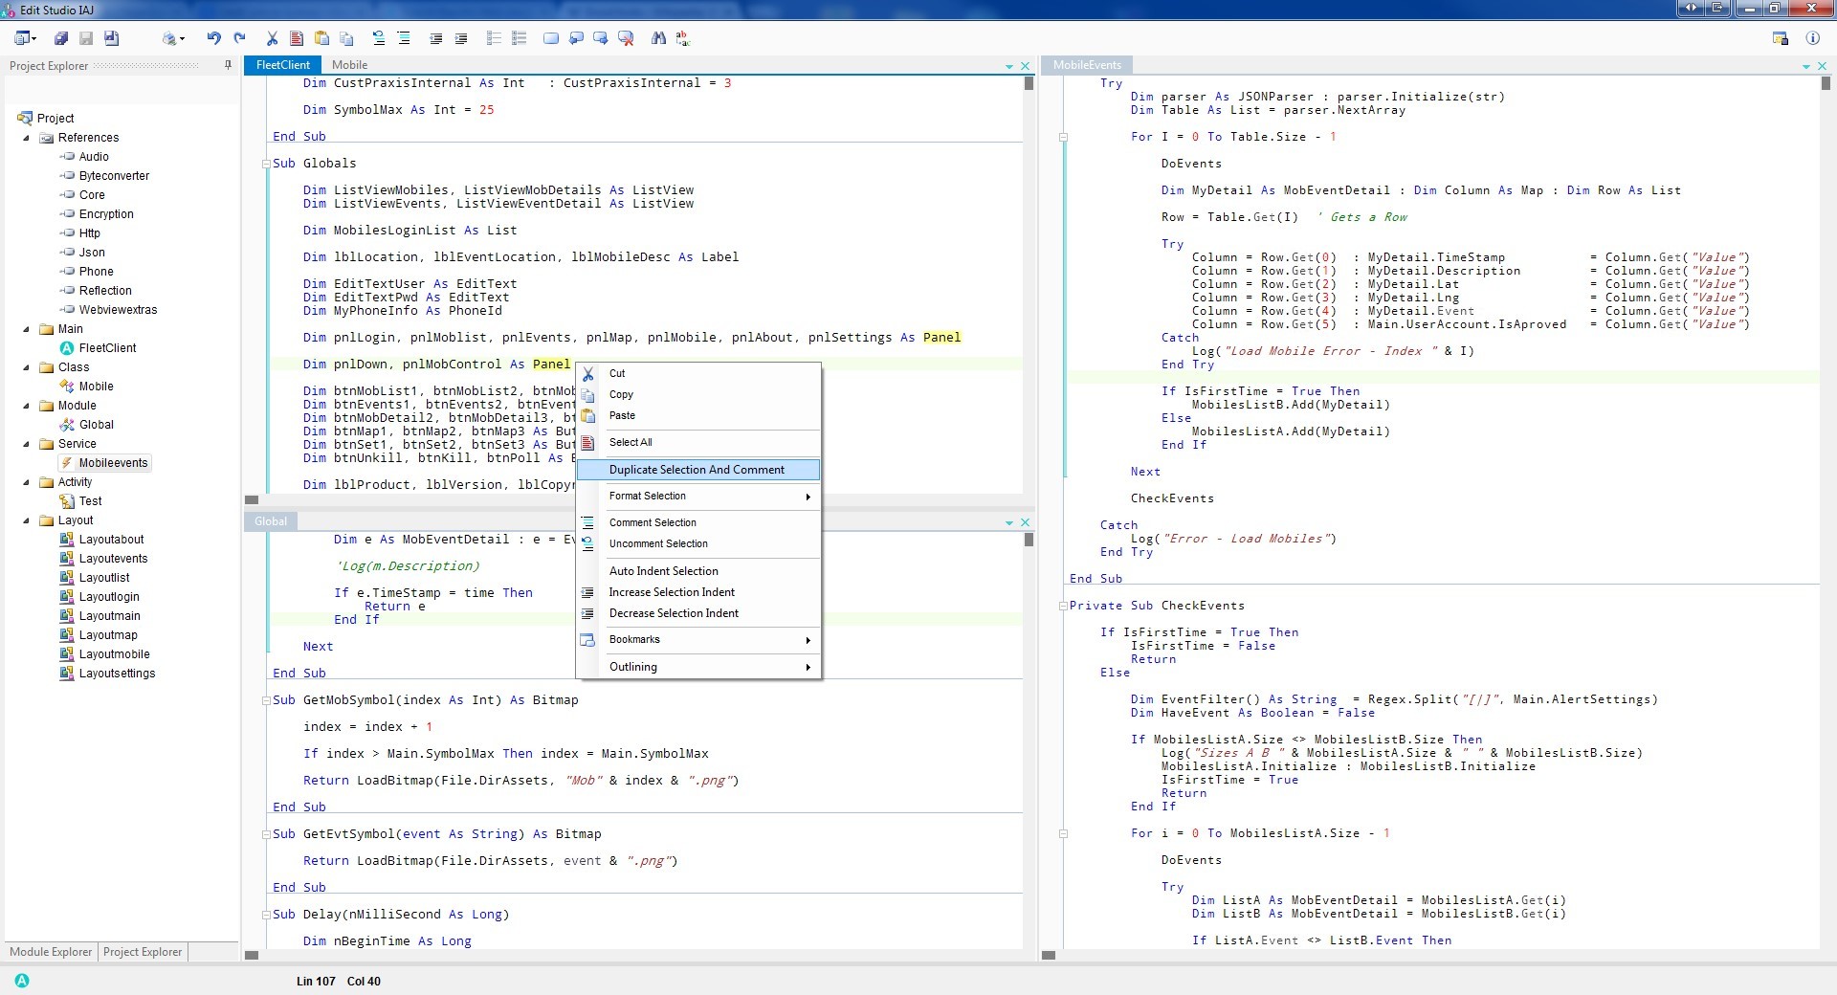Switch to the Mobile editor tab
1837x995 pixels.
349,65
